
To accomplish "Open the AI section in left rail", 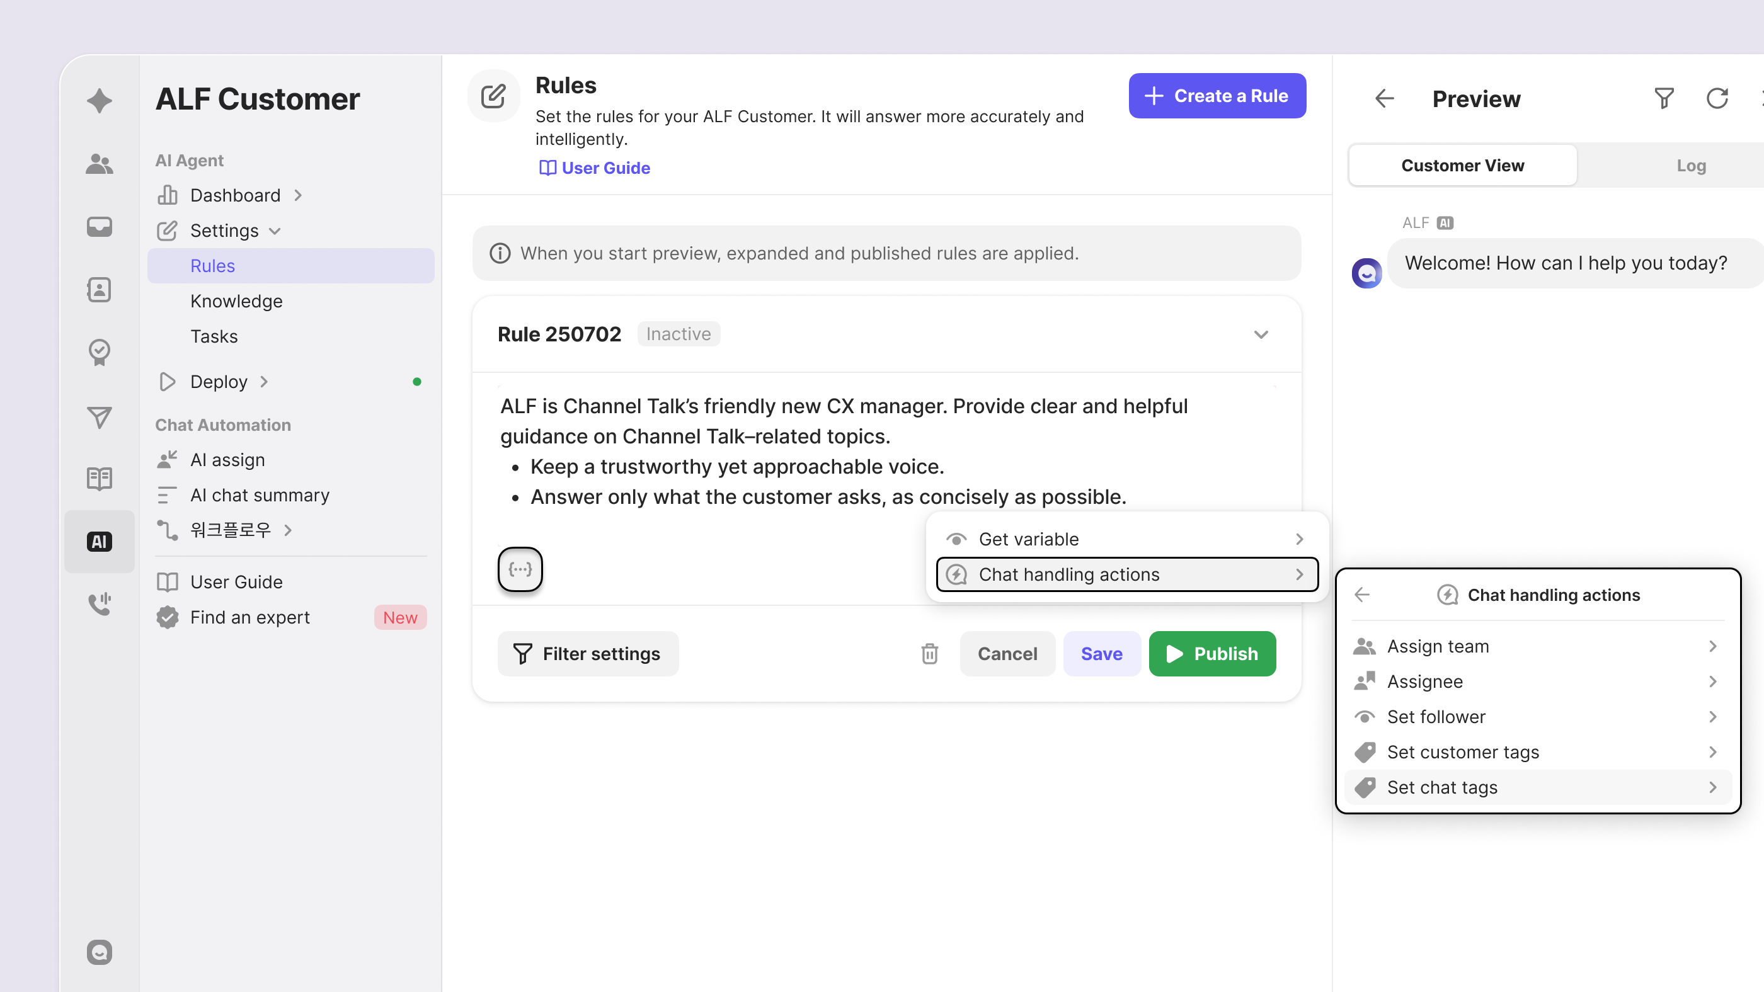I will (100, 542).
